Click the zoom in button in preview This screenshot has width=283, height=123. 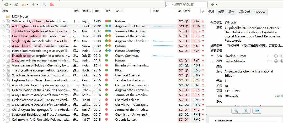246,111
